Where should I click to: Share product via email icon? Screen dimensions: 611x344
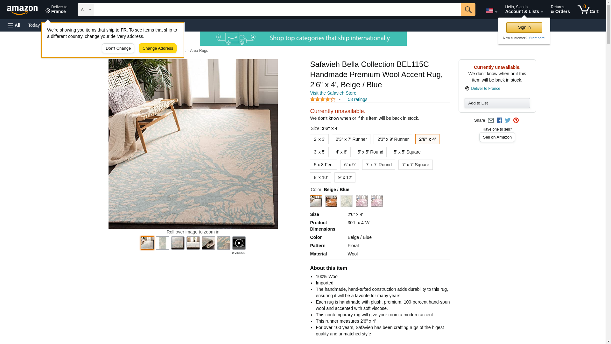[x=491, y=120]
